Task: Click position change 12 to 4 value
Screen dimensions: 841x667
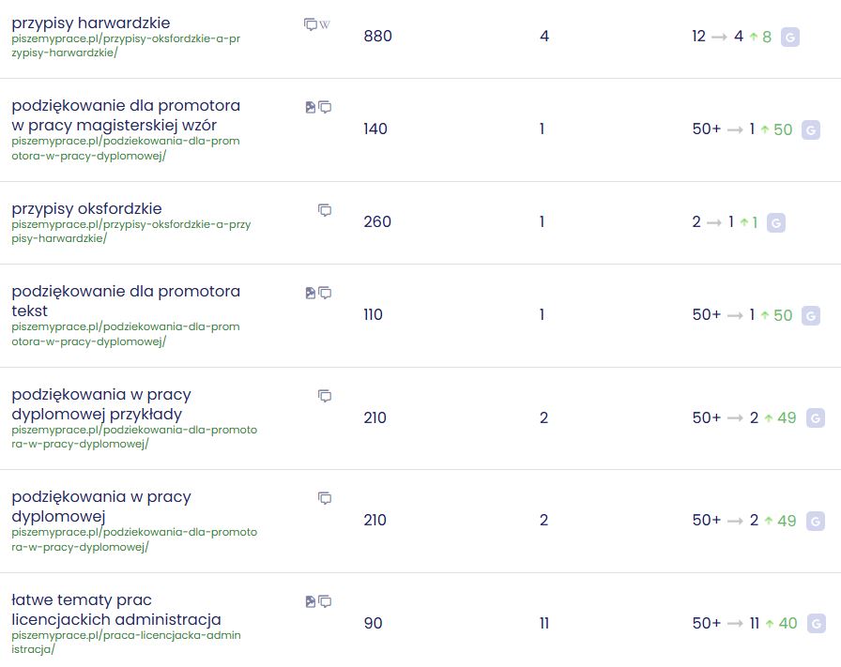Action: point(731,37)
